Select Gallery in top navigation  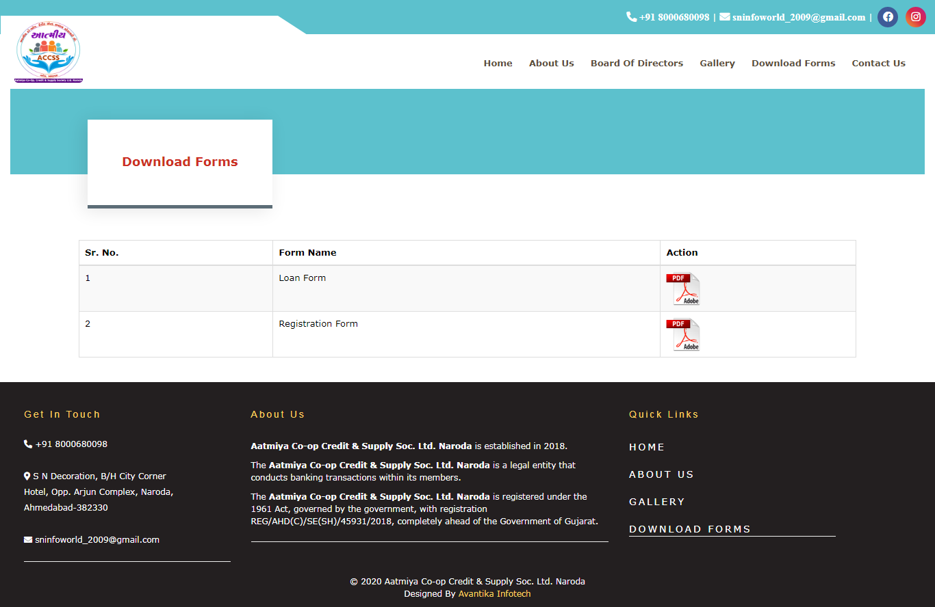point(717,63)
